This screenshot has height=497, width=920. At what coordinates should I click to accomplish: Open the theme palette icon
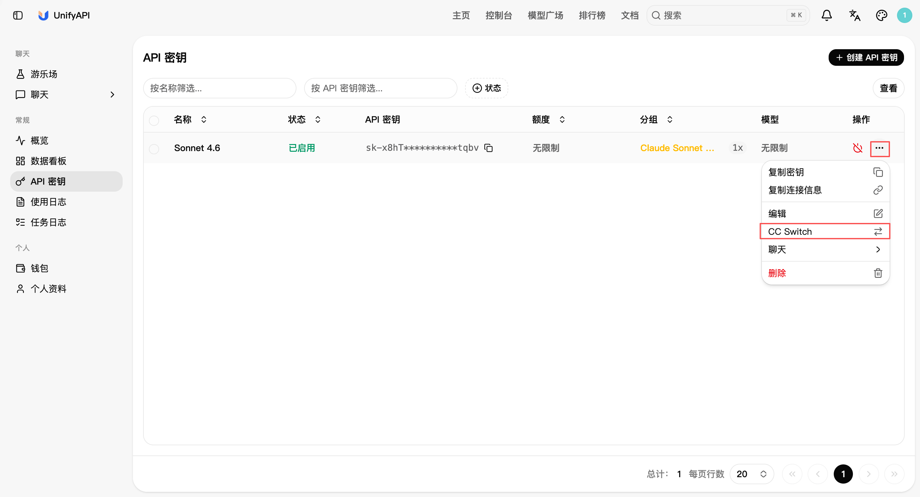881,15
